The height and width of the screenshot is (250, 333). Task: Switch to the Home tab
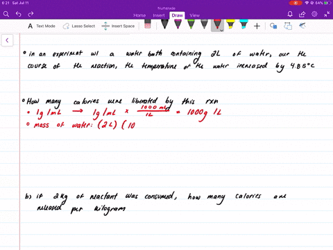click(x=139, y=15)
